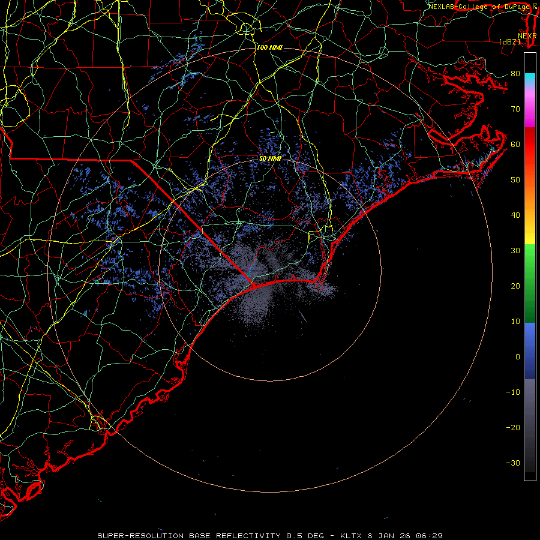The height and width of the screenshot is (540, 540).
Task: Click the 50 value on the color scale
Action: [x=515, y=180]
